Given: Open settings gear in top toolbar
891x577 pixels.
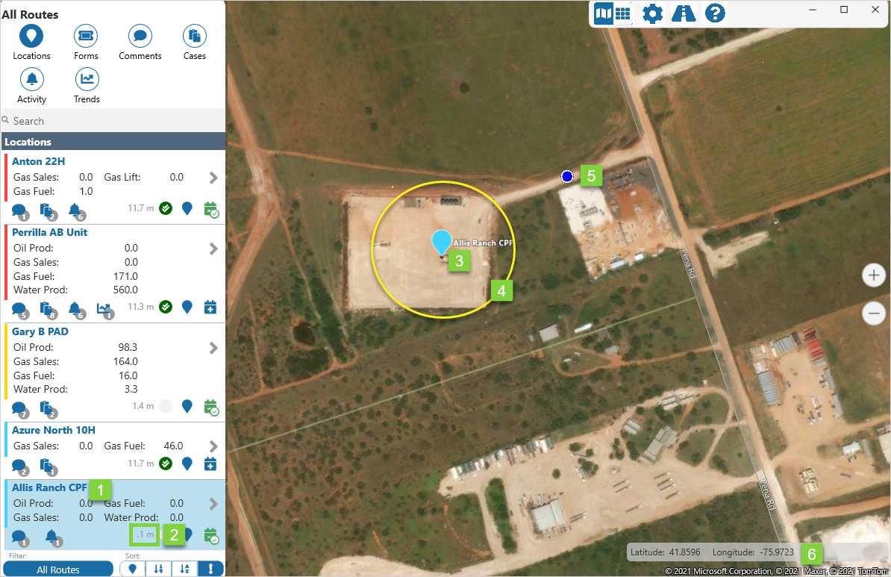Looking at the screenshot, I should pos(652,13).
